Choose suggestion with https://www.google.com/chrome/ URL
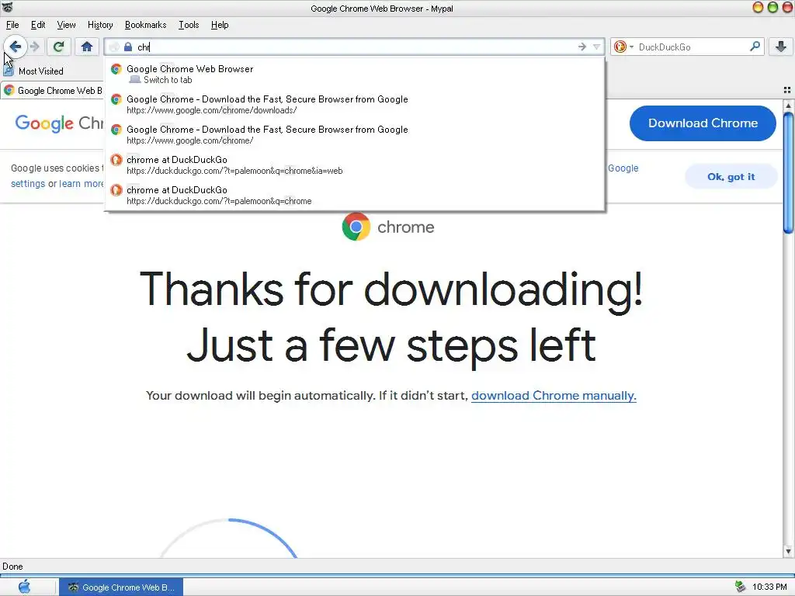This screenshot has height=596, width=795. tap(355, 135)
